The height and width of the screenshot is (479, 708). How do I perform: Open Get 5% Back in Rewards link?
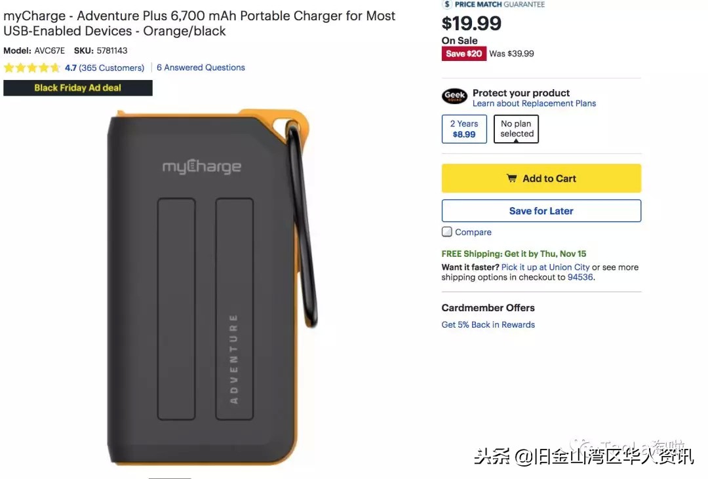click(x=488, y=324)
